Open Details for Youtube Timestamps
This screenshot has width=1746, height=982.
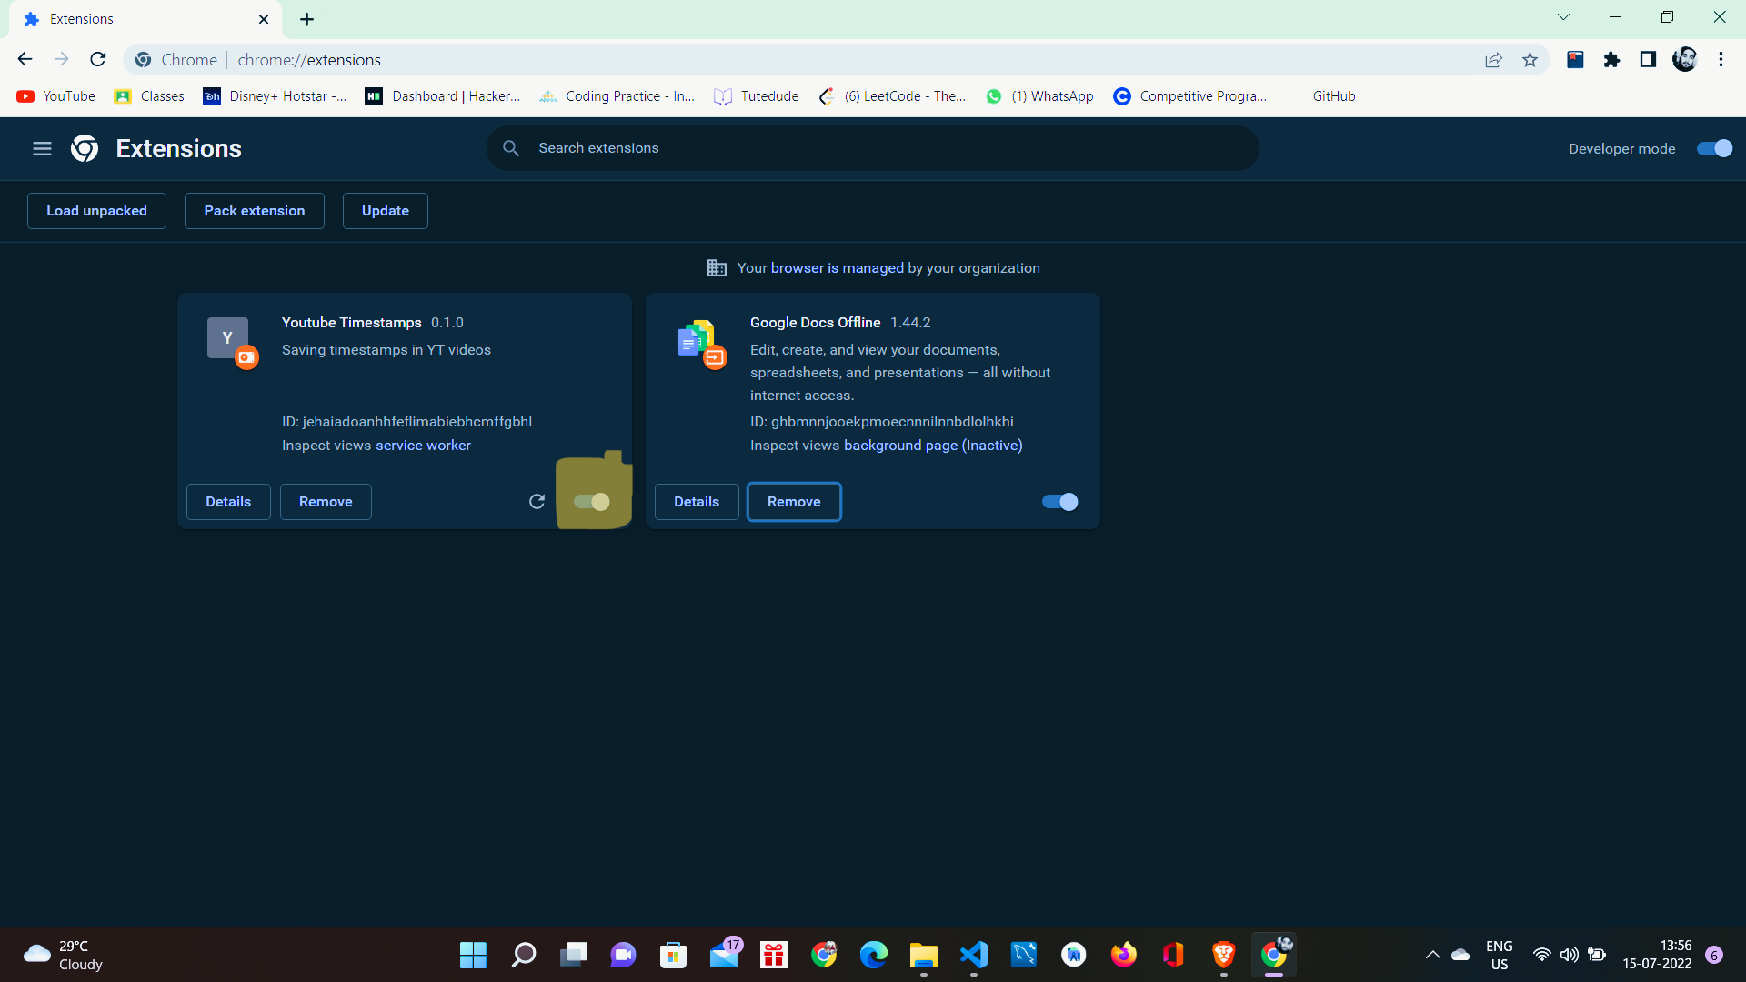(228, 501)
